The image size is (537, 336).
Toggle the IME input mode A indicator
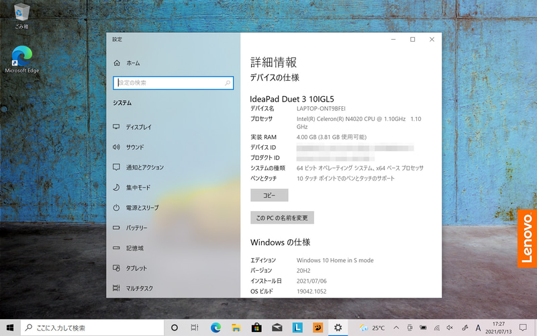pos(478,328)
